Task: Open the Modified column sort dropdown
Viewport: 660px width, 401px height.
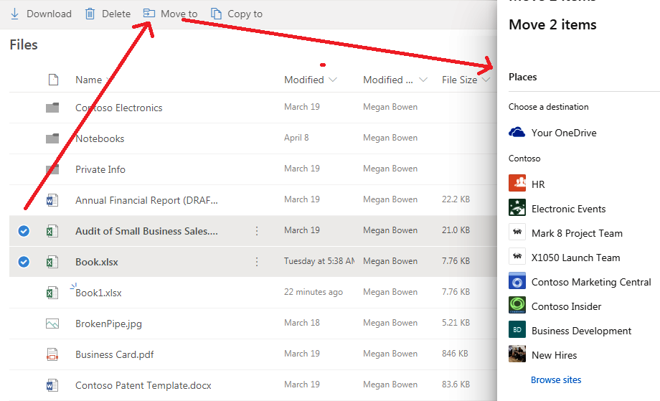Action: click(333, 80)
